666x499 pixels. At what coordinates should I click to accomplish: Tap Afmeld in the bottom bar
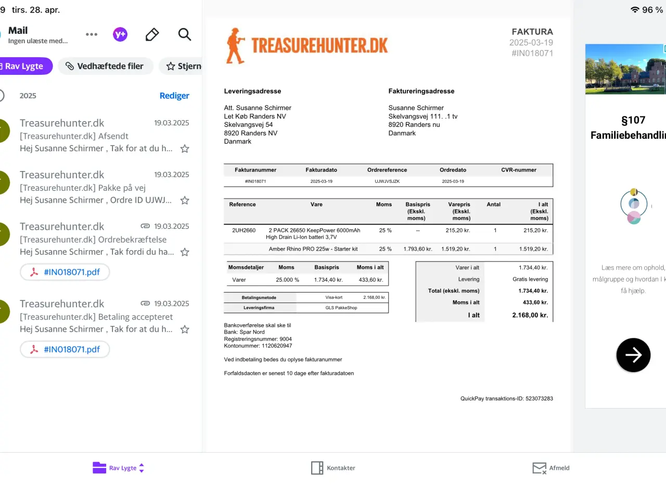[551, 468]
